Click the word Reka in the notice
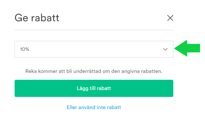Image resolution: width=205 pixels, height=127 pixels. (31, 71)
